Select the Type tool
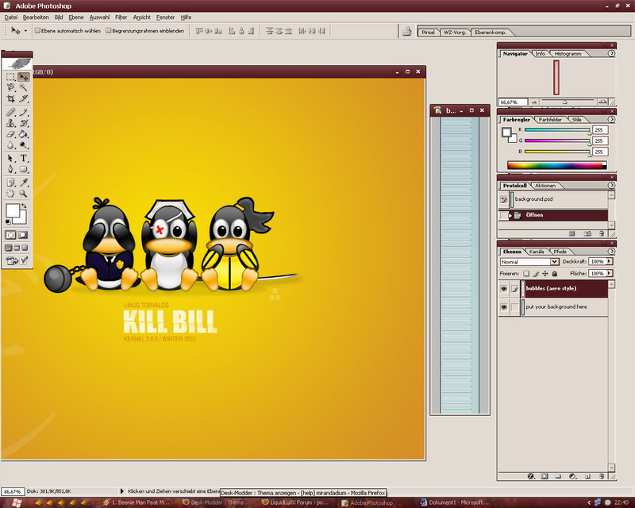635x508 pixels. pos(24,159)
